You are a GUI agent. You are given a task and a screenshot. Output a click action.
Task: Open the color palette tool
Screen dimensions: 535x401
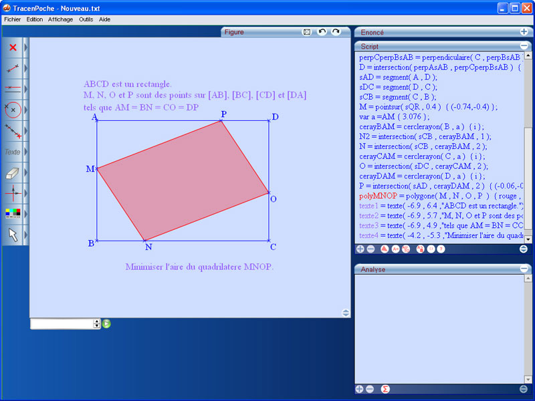click(x=11, y=213)
